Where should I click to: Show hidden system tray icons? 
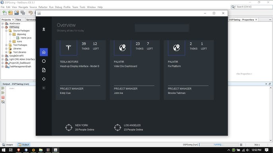pyautogui.click(x=229, y=150)
